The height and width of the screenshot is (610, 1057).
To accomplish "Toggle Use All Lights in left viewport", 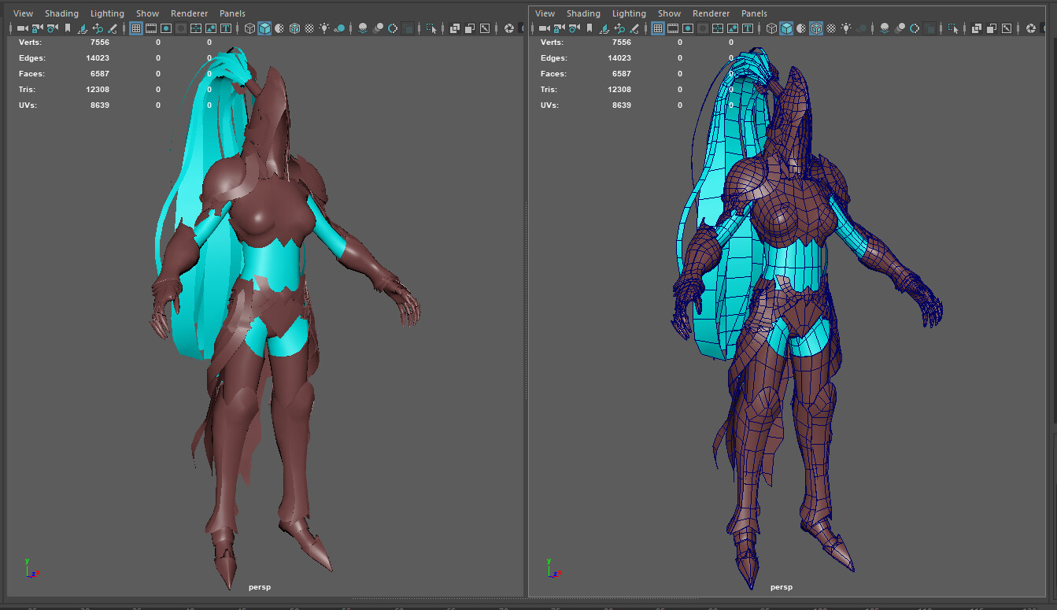I will point(324,28).
